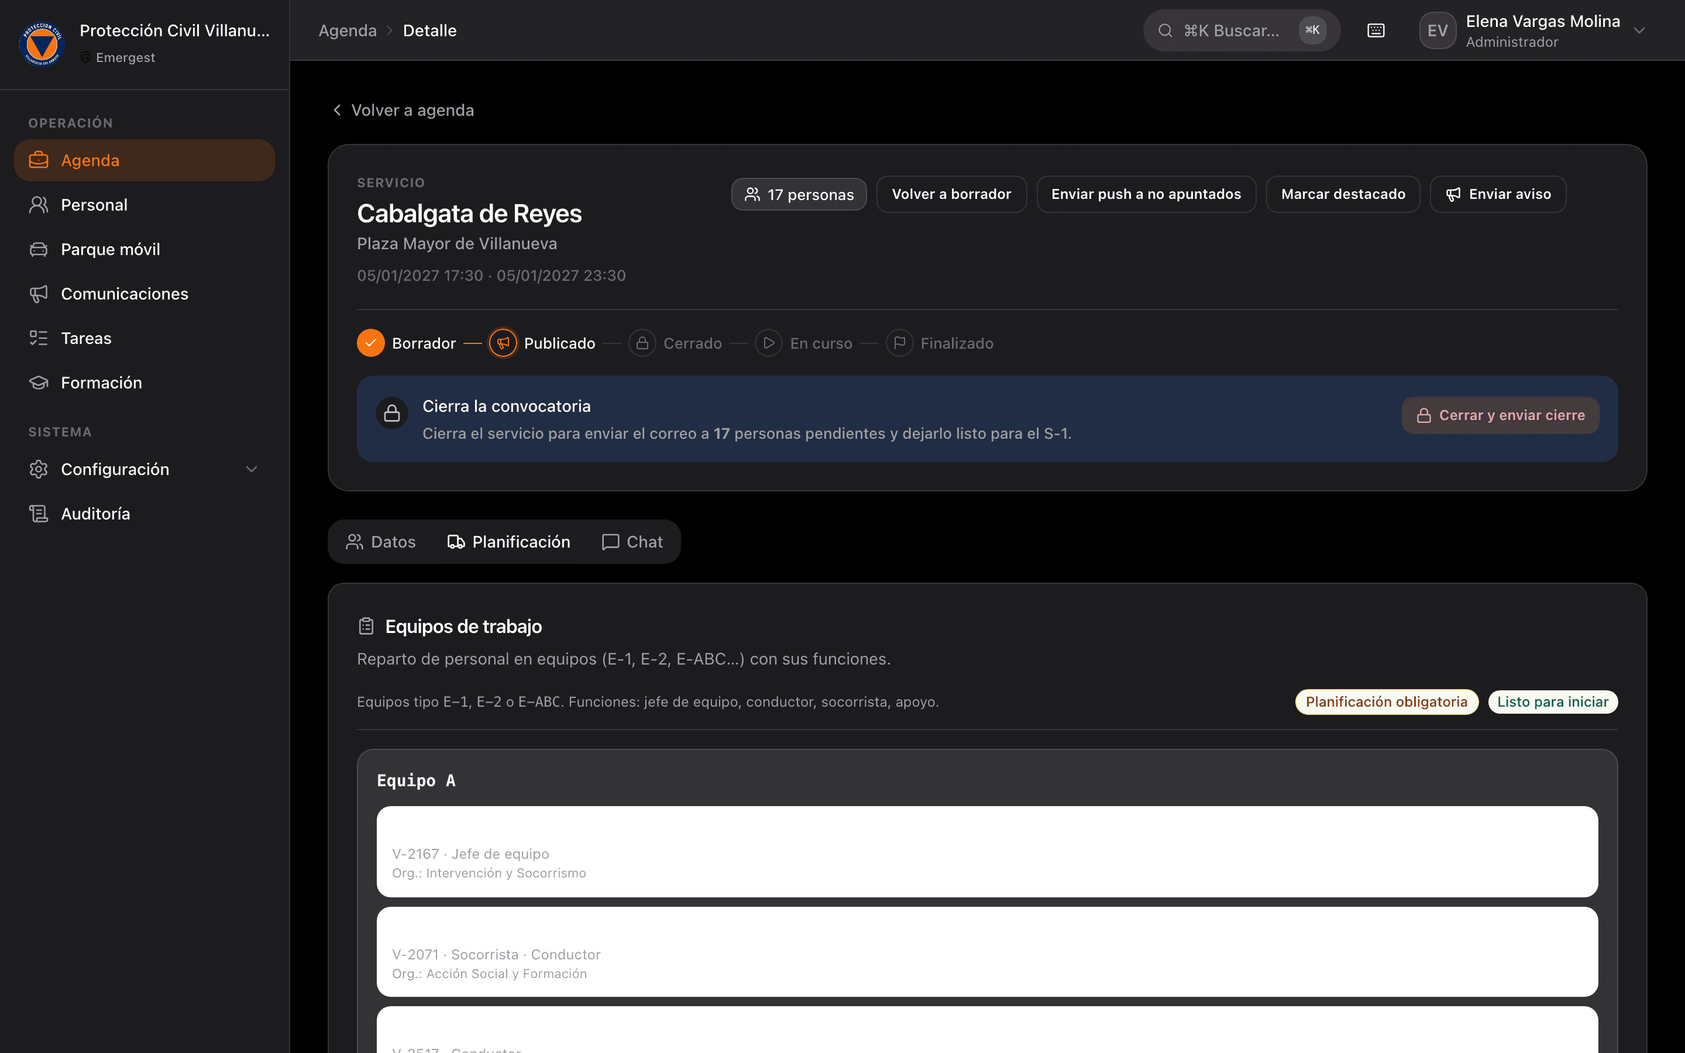Click Volver a borrador button
Viewport: 1685px width, 1053px height.
pos(951,194)
